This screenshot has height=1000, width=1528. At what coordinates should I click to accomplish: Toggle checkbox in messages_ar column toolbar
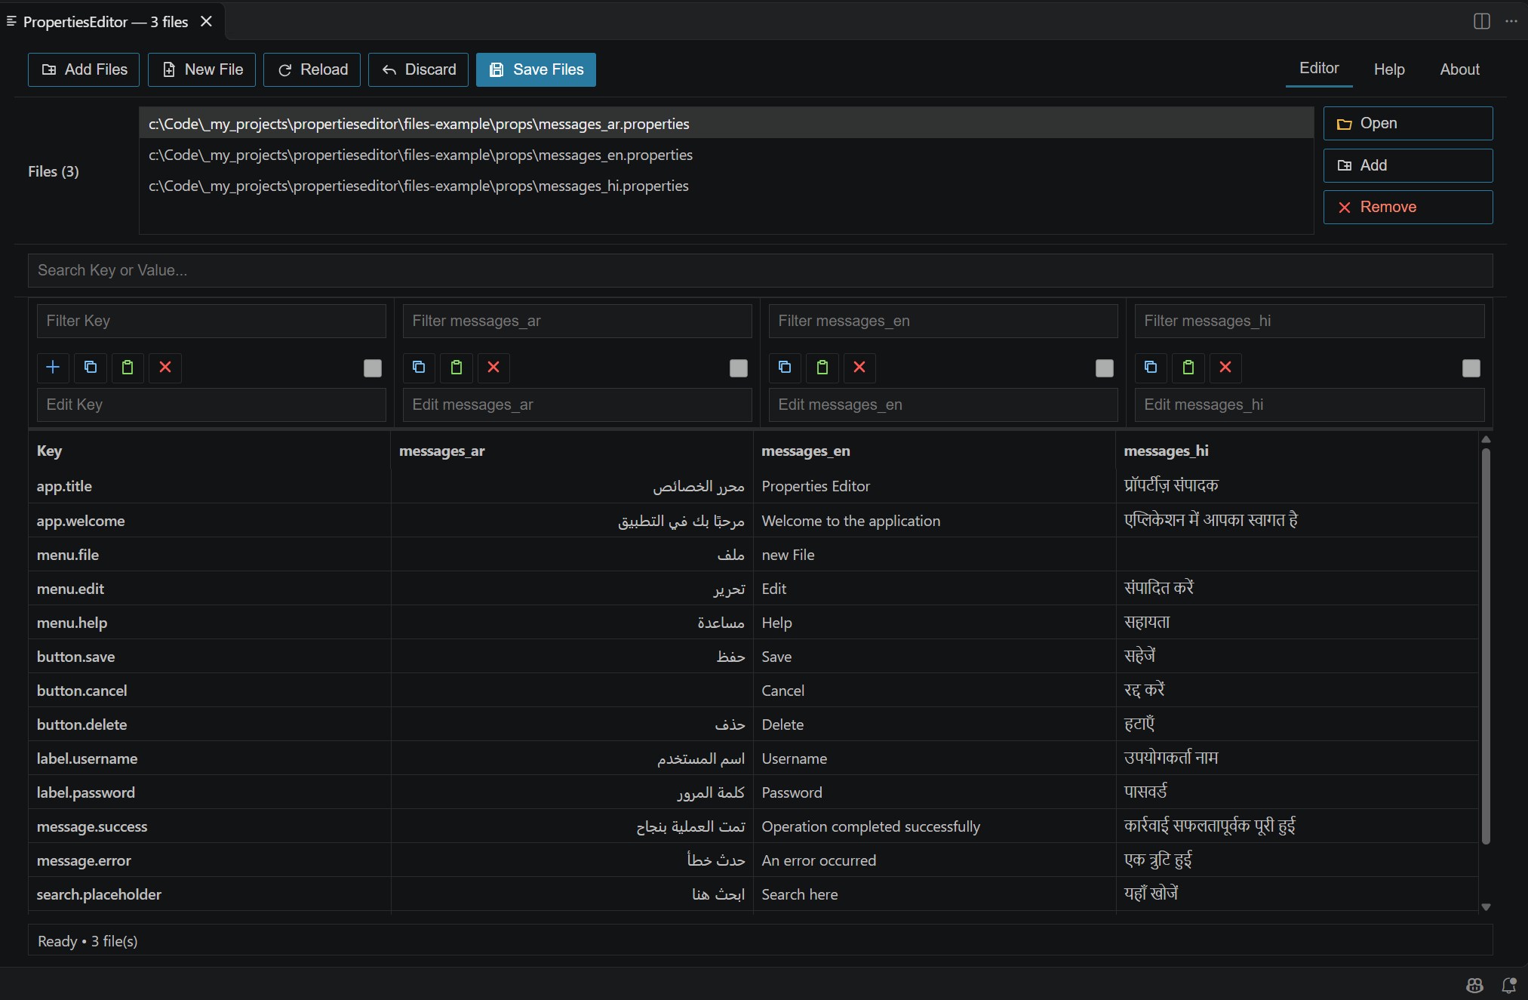click(x=739, y=368)
